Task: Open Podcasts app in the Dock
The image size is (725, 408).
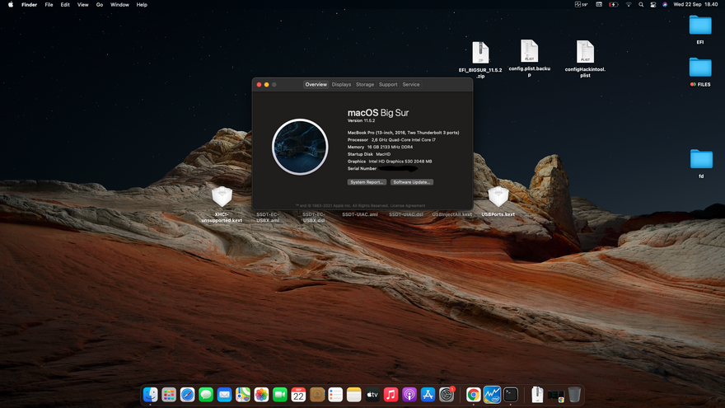Action: [409, 395]
